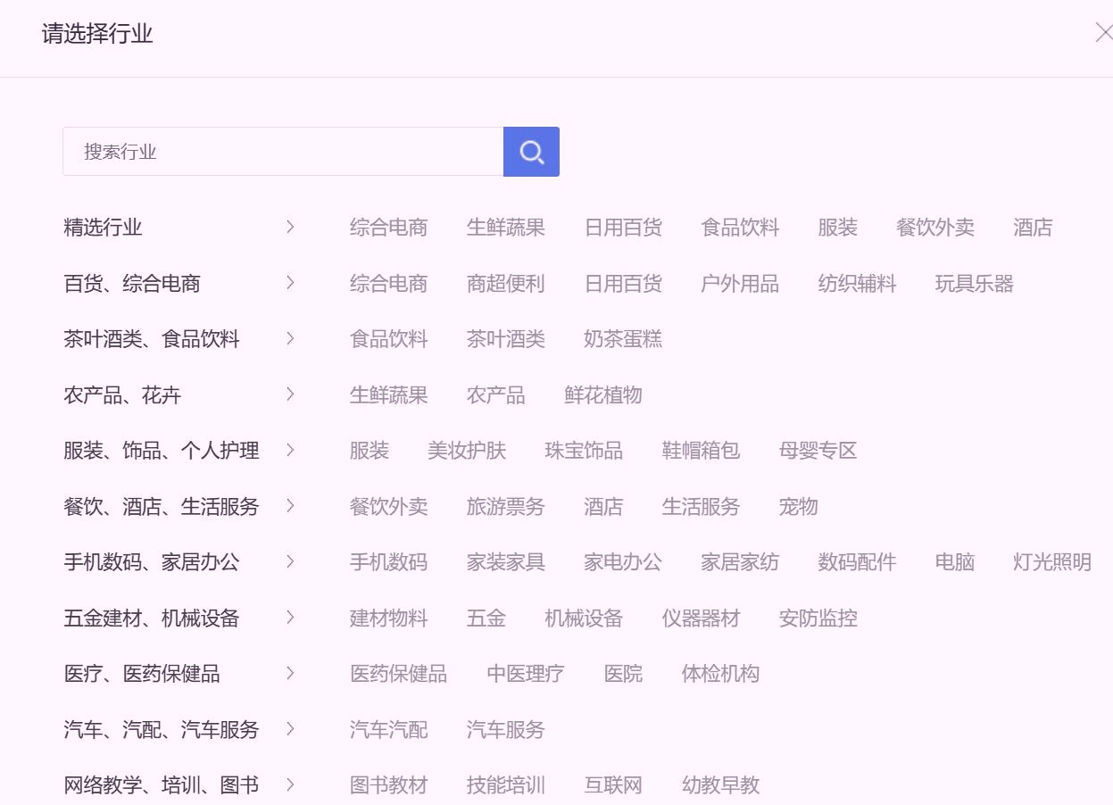
Task: Select the 安防监控 industry
Action: coord(818,618)
